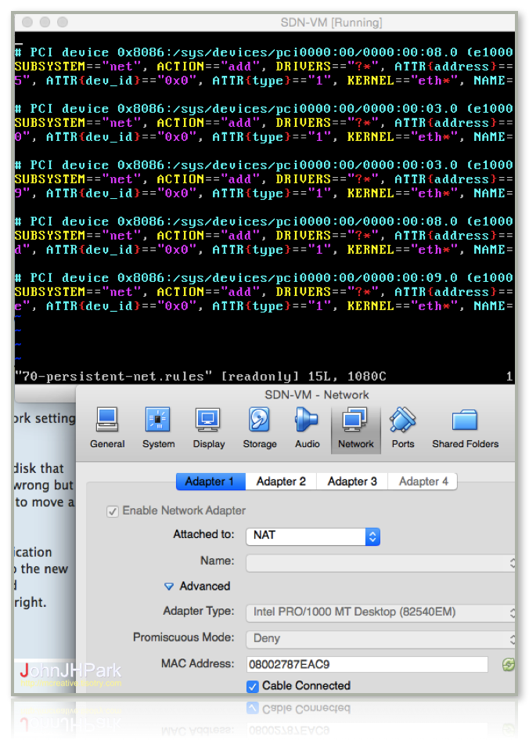The height and width of the screenshot is (751, 529).
Task: Open the Display settings icon
Action: click(x=209, y=428)
